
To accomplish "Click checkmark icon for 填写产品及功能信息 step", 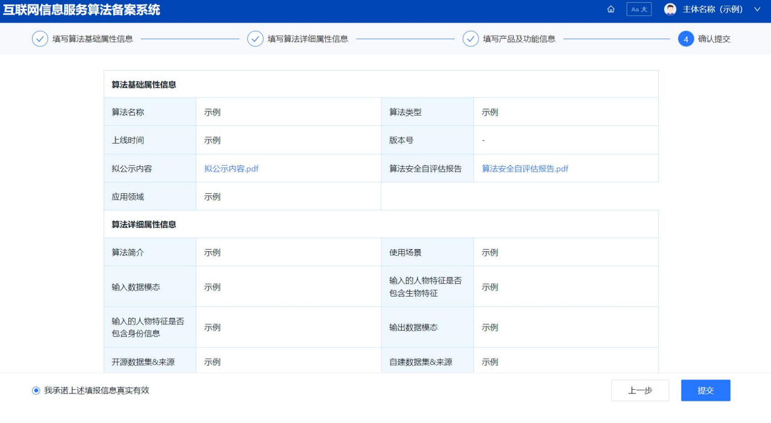I will [470, 39].
